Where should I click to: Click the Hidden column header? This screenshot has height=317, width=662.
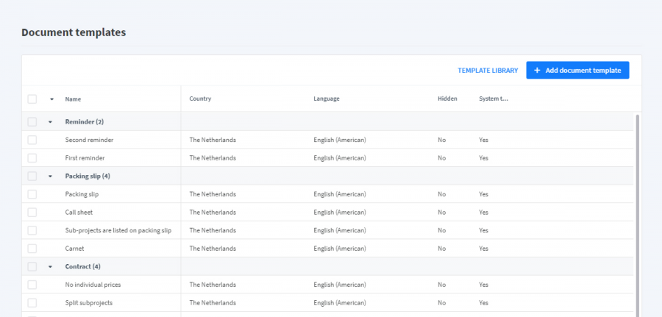click(447, 99)
